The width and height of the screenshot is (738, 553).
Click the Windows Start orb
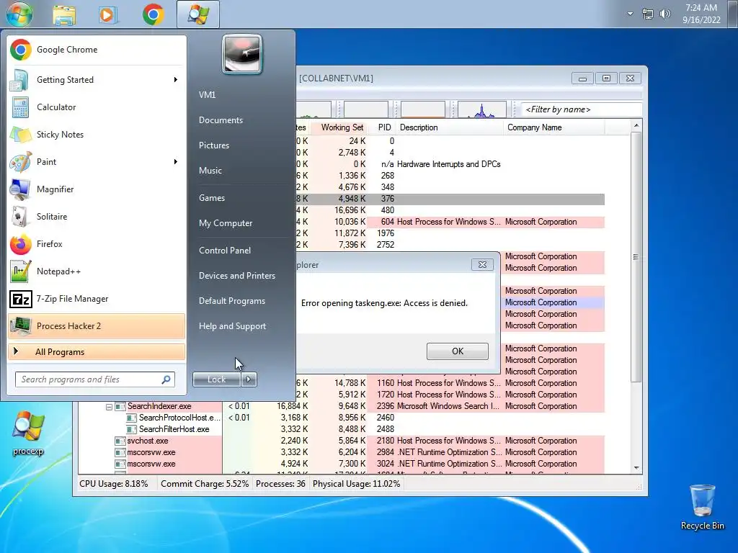[x=19, y=14]
